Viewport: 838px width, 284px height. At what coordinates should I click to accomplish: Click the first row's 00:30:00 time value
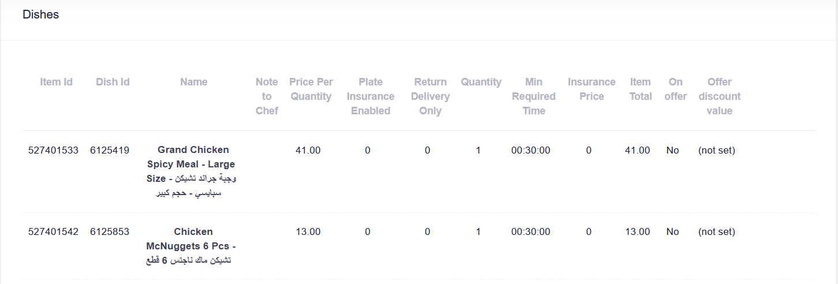coord(531,150)
